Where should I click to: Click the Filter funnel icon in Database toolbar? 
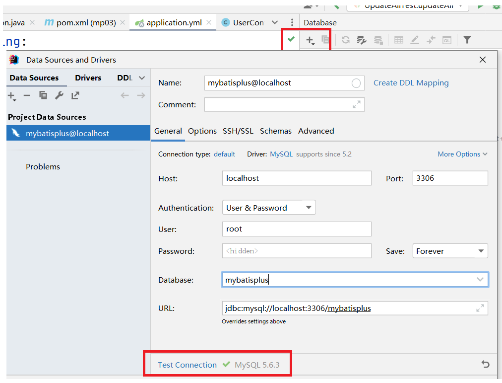pyautogui.click(x=467, y=40)
